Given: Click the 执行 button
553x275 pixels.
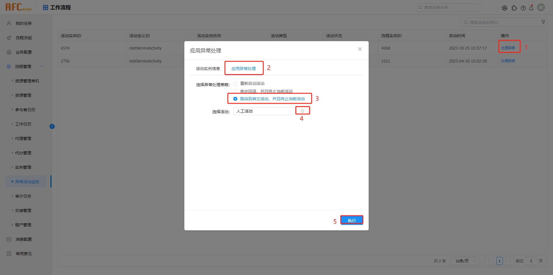Looking at the screenshot, I should pyautogui.click(x=352, y=220).
